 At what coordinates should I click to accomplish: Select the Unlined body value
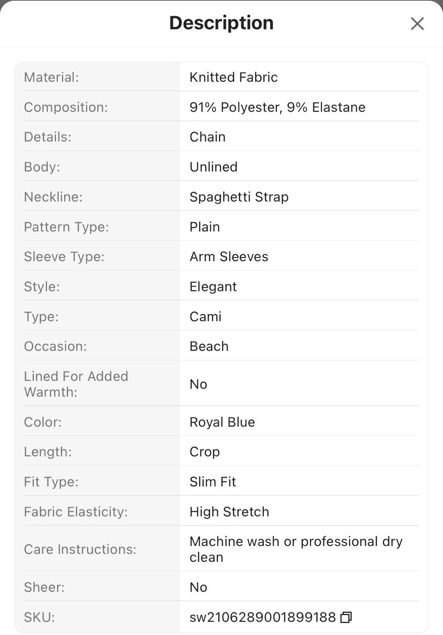[213, 167]
